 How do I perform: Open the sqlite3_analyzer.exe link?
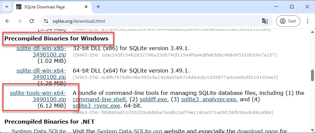point(208,99)
